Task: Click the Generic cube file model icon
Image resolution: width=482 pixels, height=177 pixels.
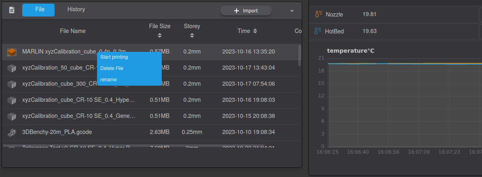Action: pos(12,116)
